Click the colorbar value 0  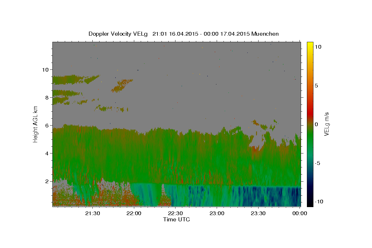(316, 124)
